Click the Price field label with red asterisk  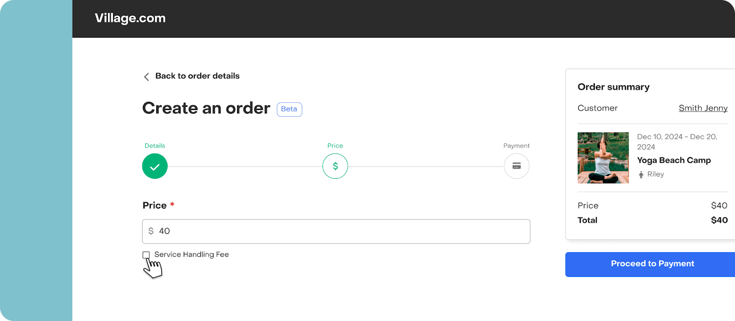pos(158,205)
